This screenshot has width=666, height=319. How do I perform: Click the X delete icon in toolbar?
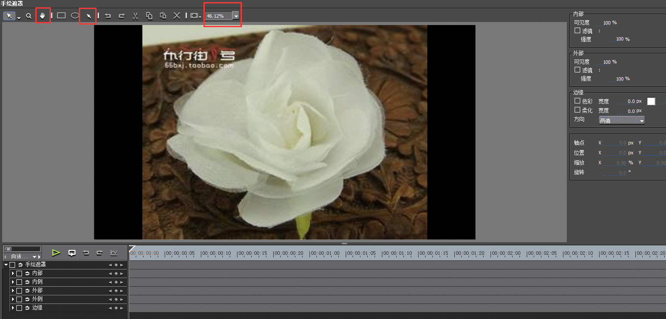[177, 16]
